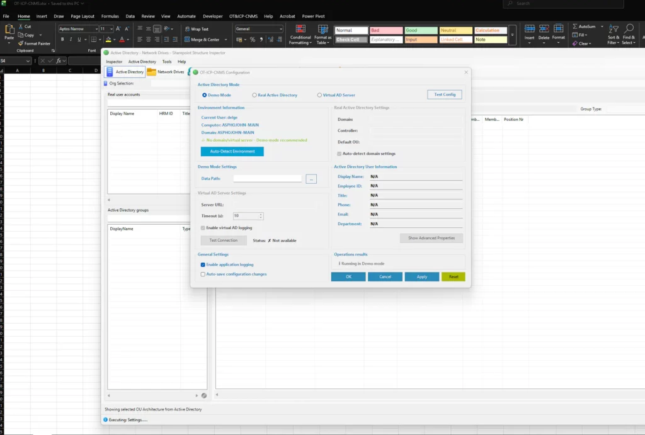Click the Timeout seconds stepper

(261, 216)
